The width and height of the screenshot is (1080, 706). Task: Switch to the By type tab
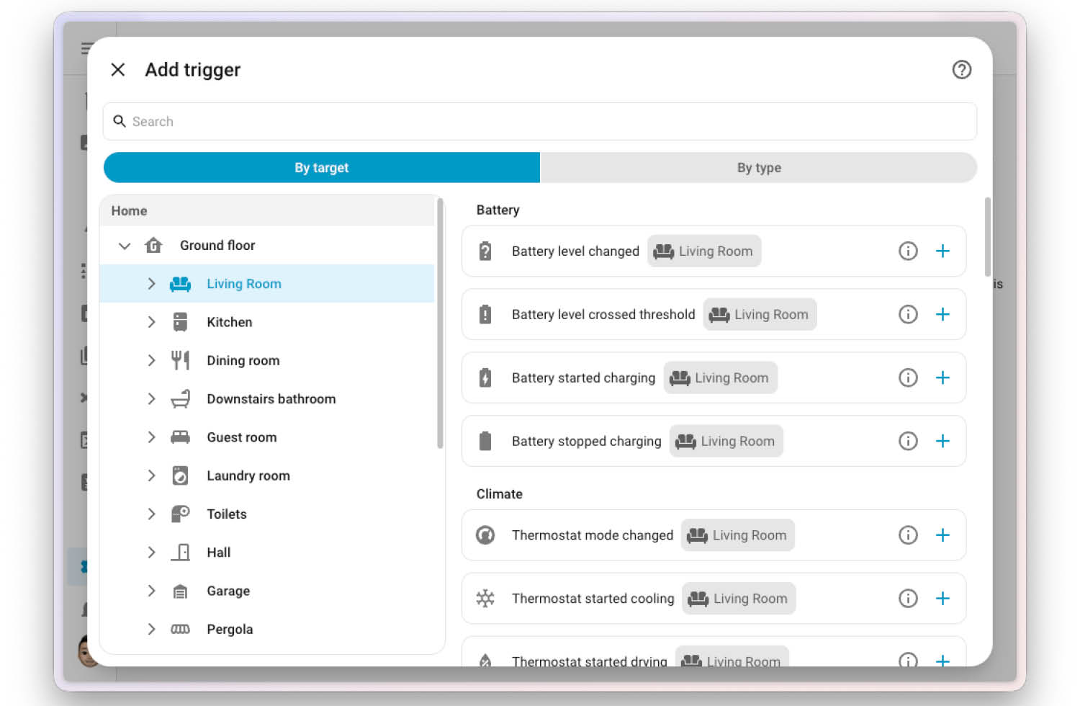759,167
